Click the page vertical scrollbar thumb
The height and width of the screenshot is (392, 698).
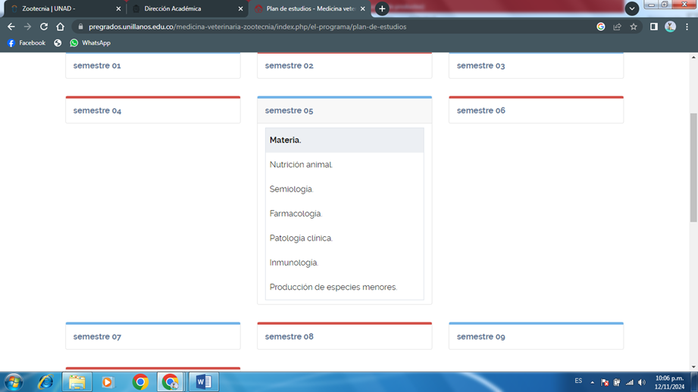coord(693,166)
